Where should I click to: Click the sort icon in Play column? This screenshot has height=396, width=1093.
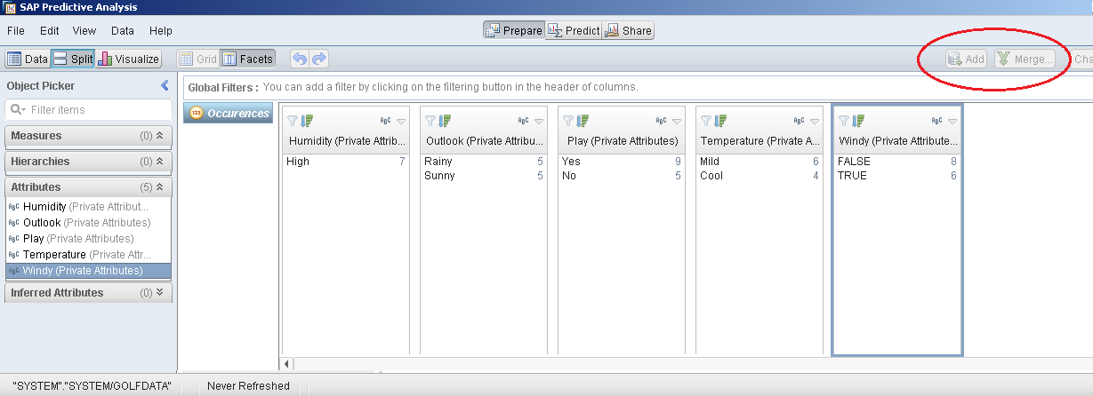click(x=583, y=121)
